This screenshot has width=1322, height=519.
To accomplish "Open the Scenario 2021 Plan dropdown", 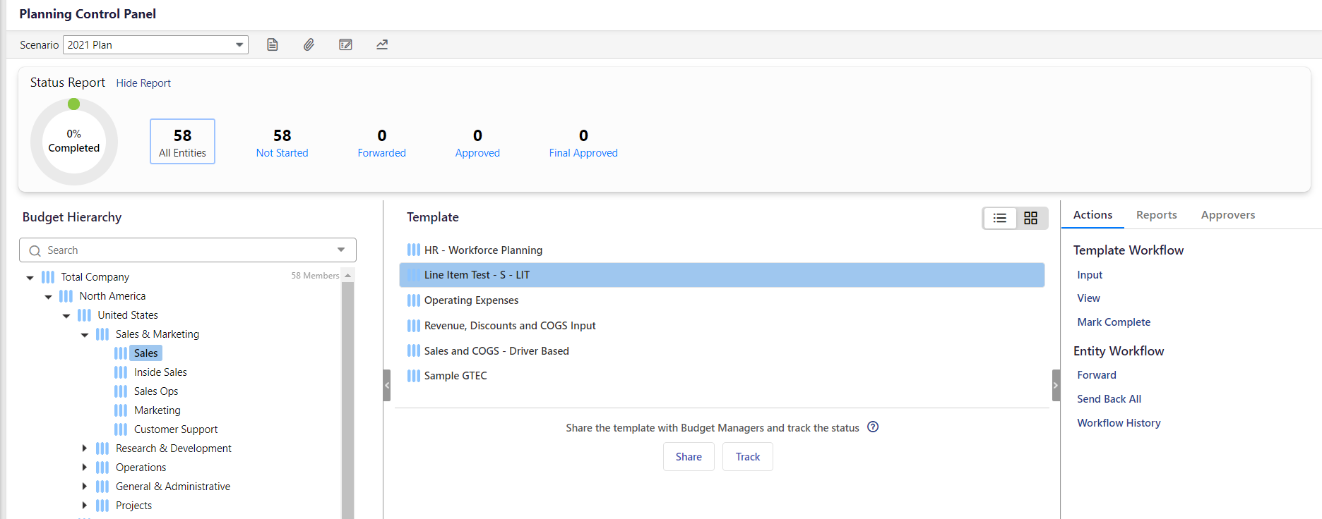I will click(x=239, y=44).
